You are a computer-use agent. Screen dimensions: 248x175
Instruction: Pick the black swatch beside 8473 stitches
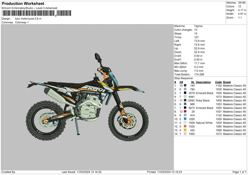[x=185, y=108]
